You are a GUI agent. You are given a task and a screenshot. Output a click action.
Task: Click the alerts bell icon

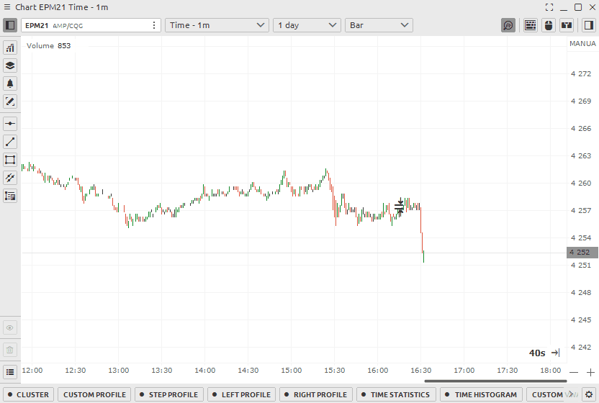pyautogui.click(x=10, y=83)
